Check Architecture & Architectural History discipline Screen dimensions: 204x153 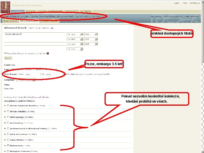8,129
